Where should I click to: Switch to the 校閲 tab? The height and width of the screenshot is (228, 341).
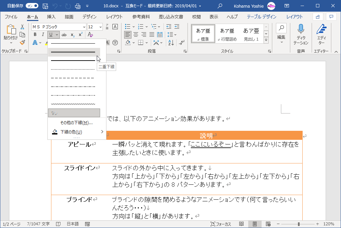(x=196, y=17)
